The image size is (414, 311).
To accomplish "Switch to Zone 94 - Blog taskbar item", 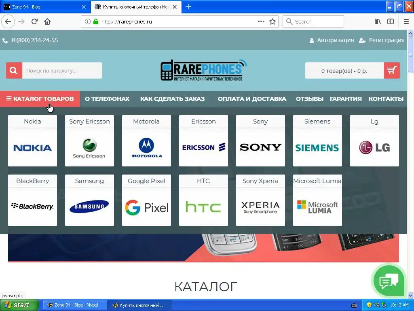I will [x=75, y=305].
